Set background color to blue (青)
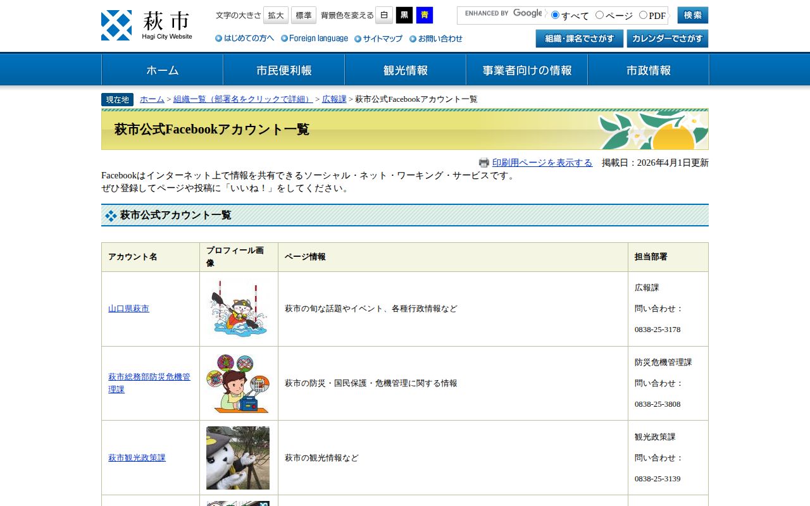This screenshot has width=810, height=506. coord(425,15)
